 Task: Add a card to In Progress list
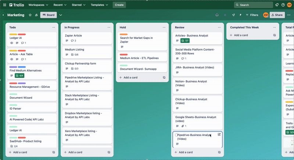73,152
